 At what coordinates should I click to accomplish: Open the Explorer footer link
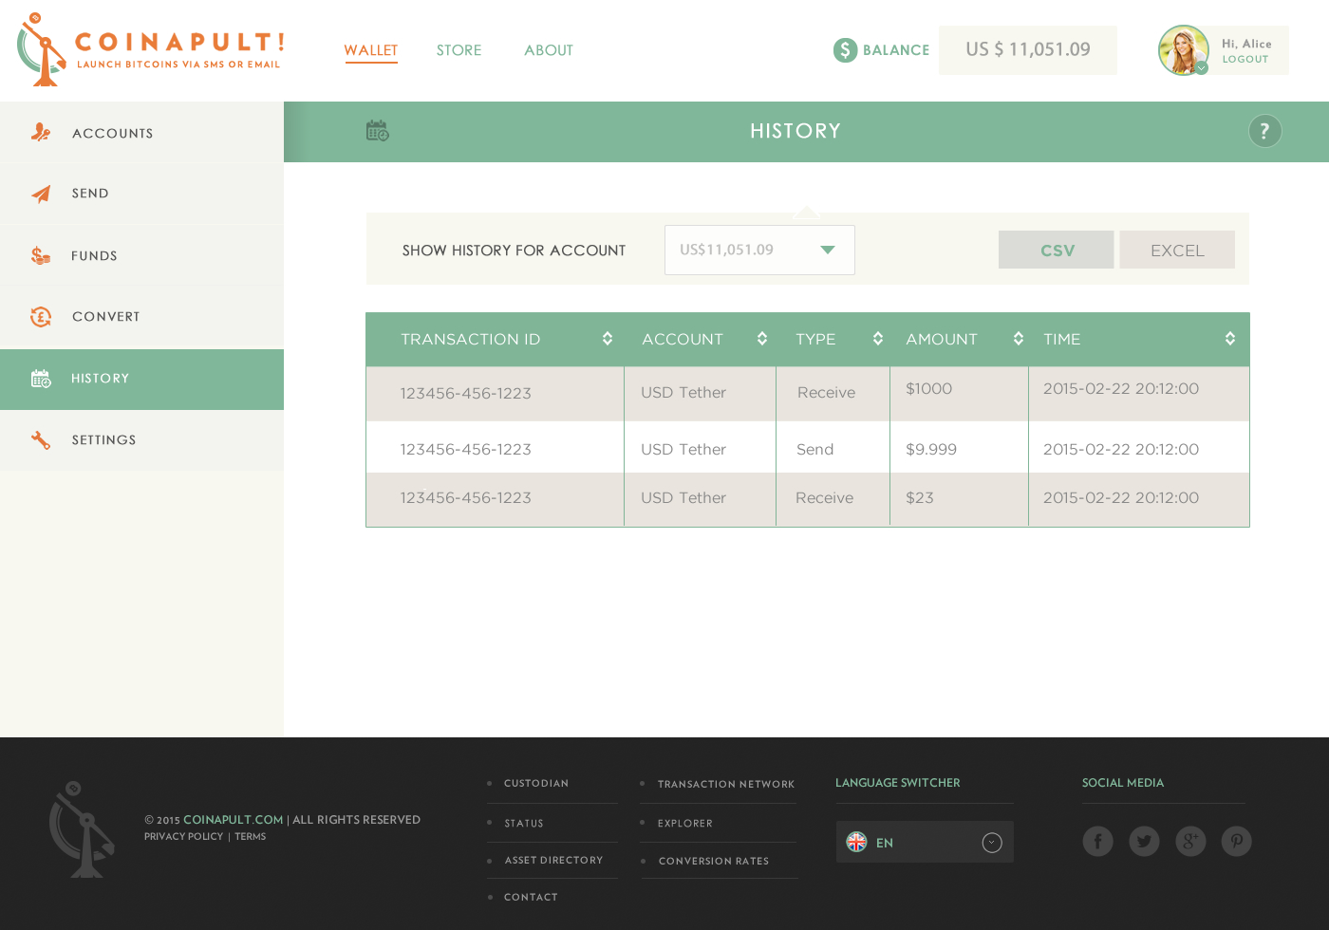point(684,823)
